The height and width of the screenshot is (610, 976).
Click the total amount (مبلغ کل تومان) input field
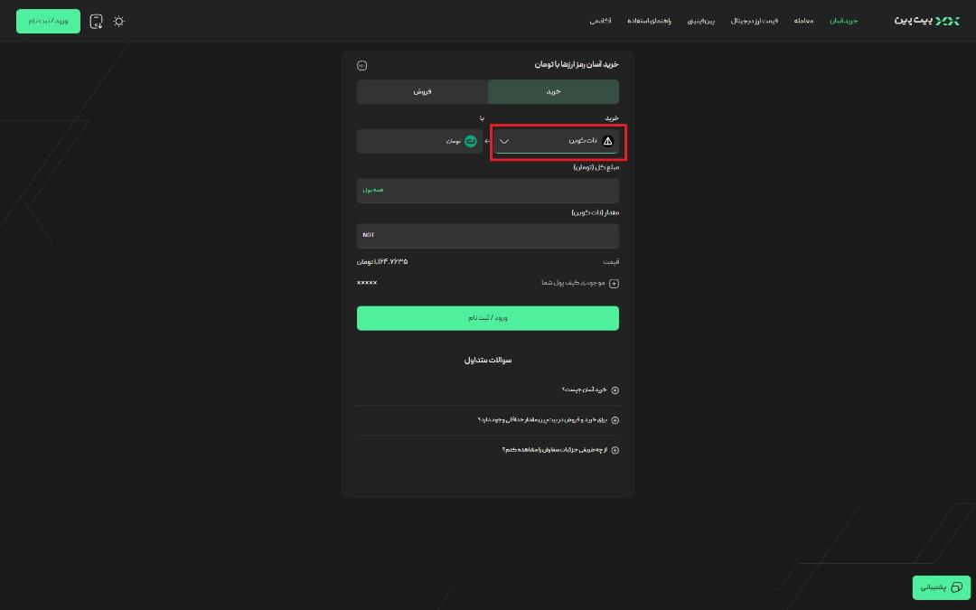(488, 191)
